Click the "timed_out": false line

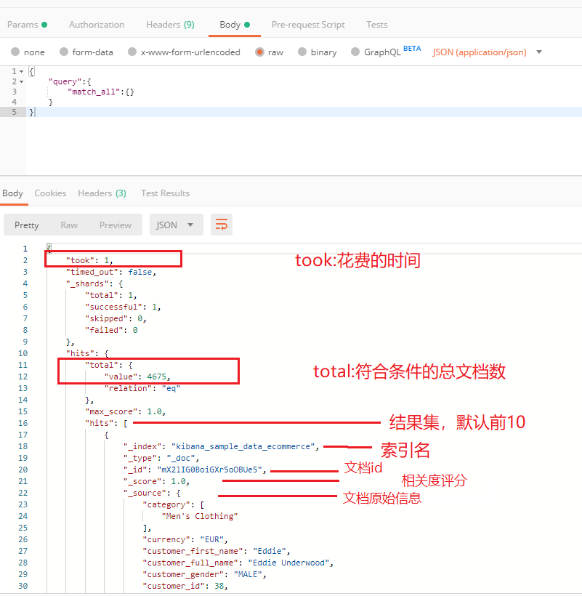point(111,272)
